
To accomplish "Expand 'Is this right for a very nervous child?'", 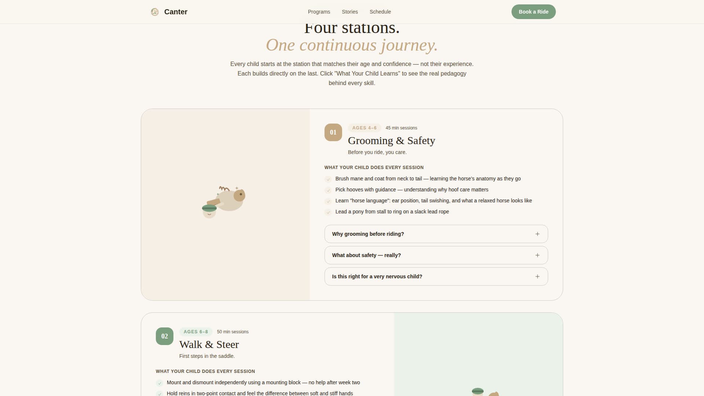I will tap(436, 276).
